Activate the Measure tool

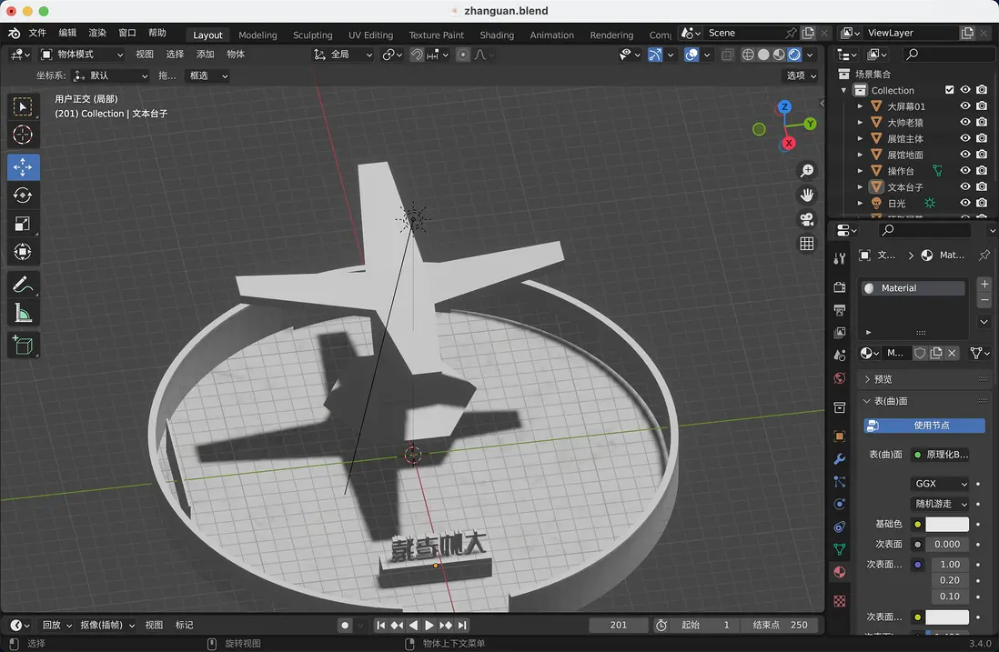click(x=22, y=314)
